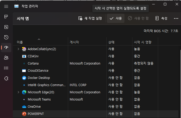The width and height of the screenshot is (181, 118).
Task: Click the 시작 앱 page heading
Action: pyautogui.click(x=23, y=19)
